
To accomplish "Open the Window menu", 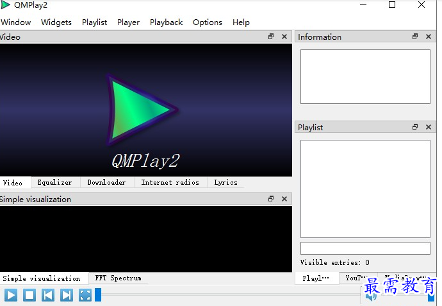I will pos(16,22).
